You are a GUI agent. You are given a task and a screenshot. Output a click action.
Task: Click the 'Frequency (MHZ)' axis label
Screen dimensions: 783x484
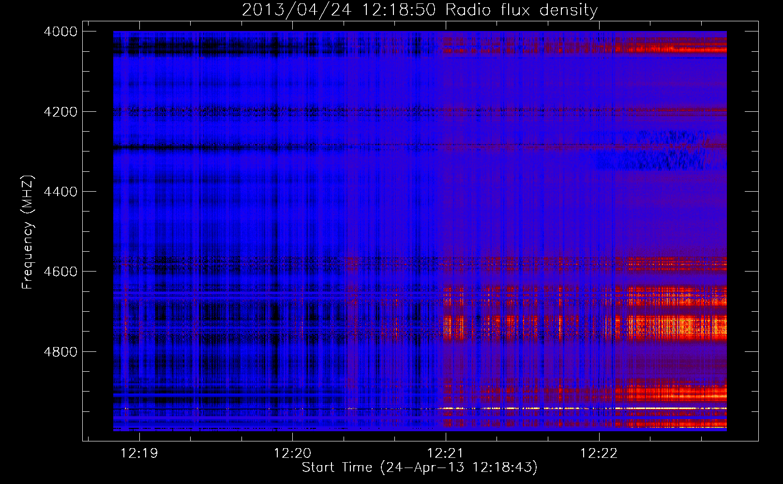tap(28, 232)
